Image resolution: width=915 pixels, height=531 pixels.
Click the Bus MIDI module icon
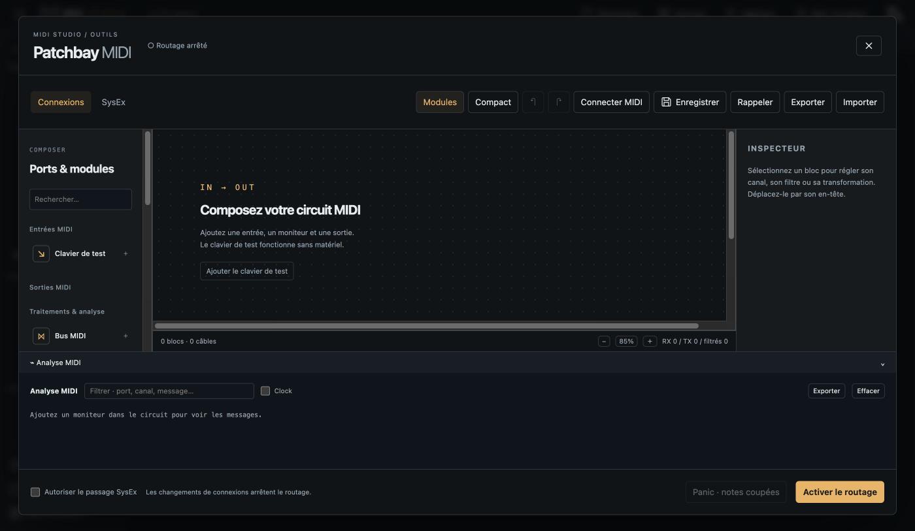41,336
